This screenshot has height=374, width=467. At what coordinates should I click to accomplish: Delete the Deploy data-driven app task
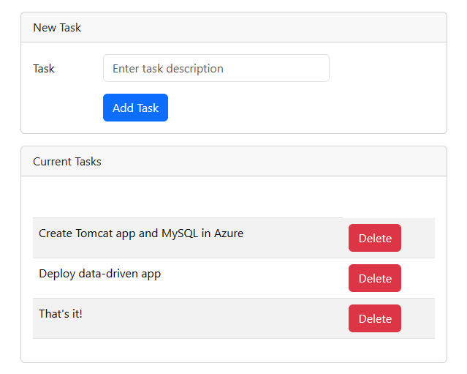click(374, 278)
